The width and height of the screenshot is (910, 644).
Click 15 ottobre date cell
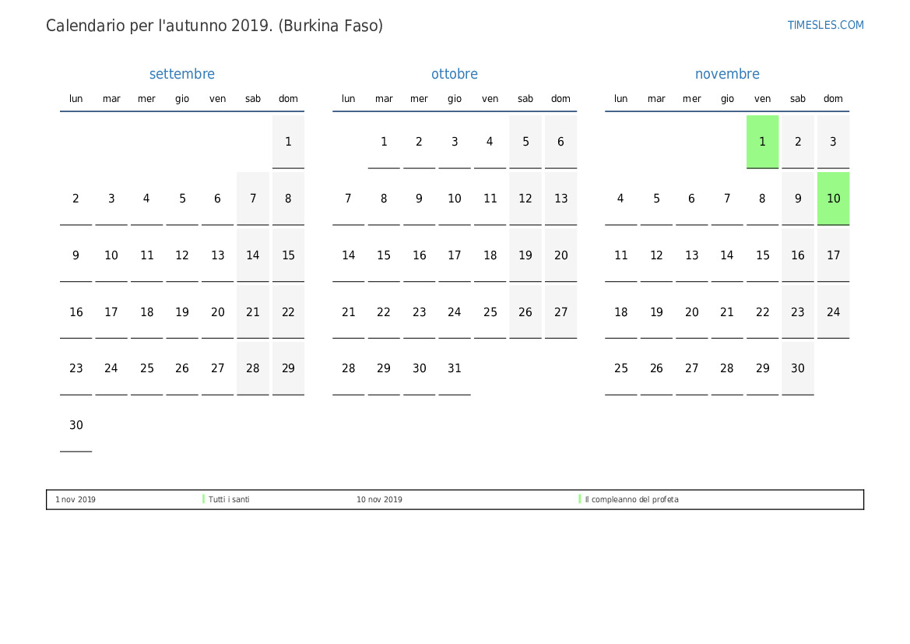click(x=384, y=255)
